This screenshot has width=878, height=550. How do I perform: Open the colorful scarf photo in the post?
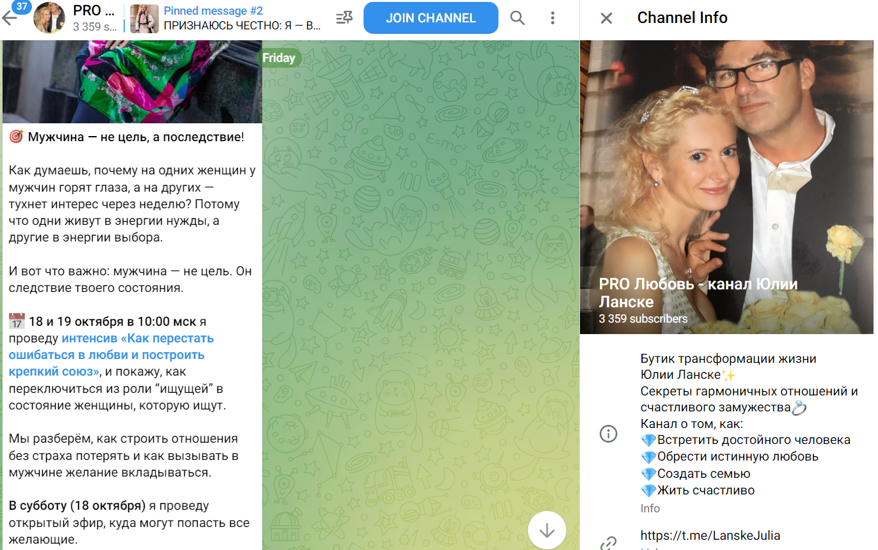pyautogui.click(x=132, y=83)
